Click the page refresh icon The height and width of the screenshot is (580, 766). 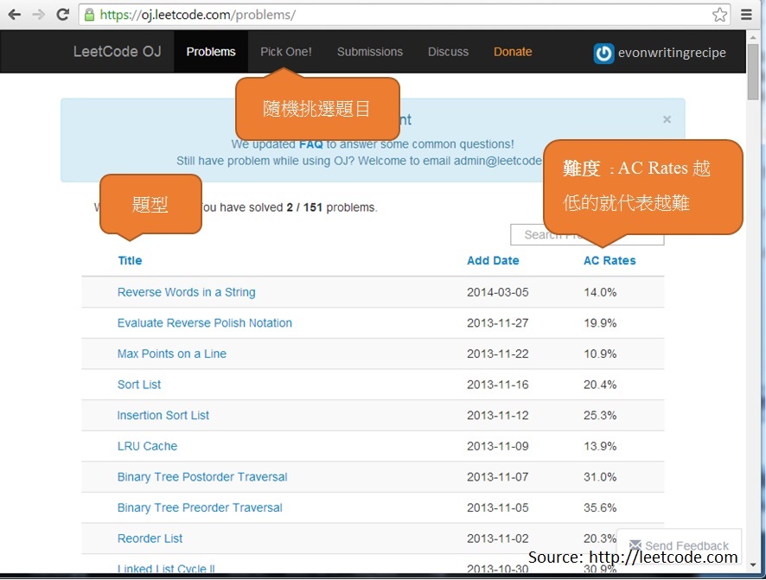(61, 14)
